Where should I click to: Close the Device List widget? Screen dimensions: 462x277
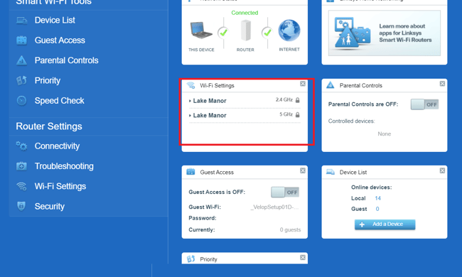point(442,170)
